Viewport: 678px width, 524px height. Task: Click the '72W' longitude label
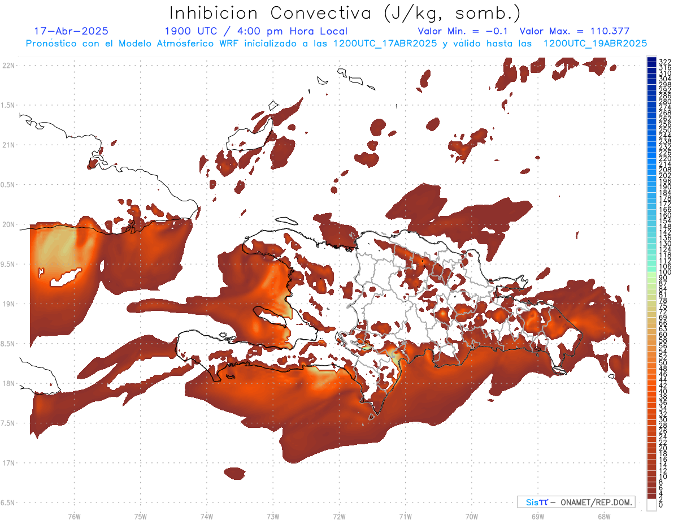tap(339, 516)
